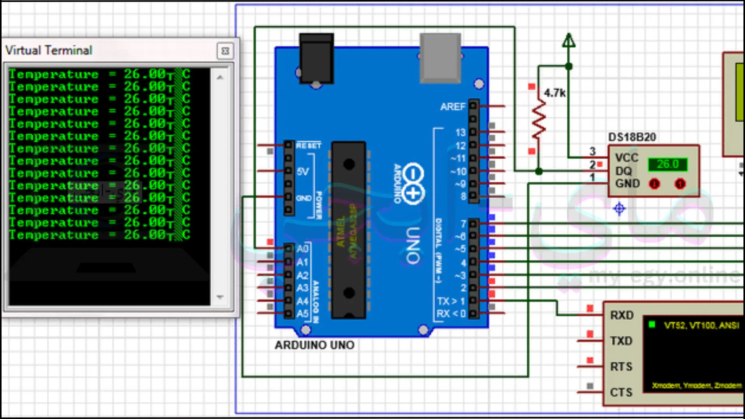Select the 4.7k pull-up resistor
The width and height of the screenshot is (745, 419).
[x=539, y=119]
